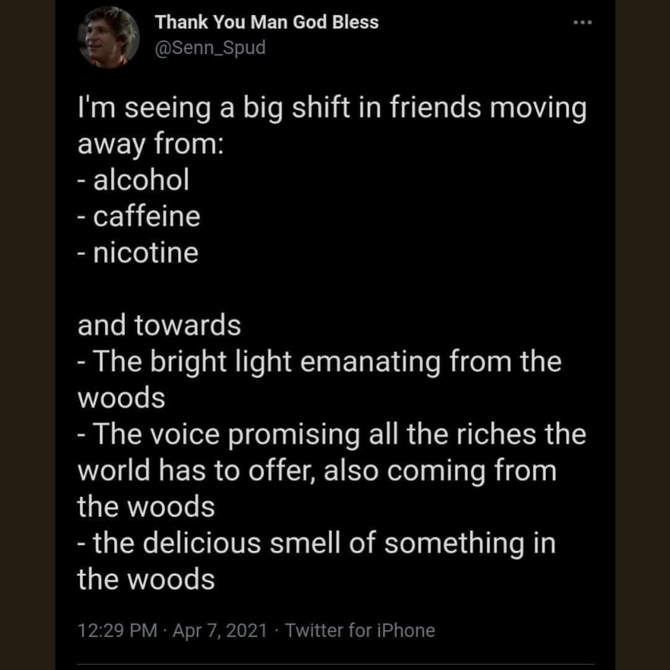Viewport: 670px width, 670px height.
Task: Click the "The voice promising all the riches" line
Action: [x=332, y=434]
